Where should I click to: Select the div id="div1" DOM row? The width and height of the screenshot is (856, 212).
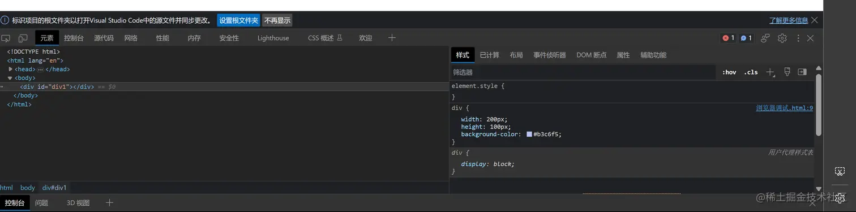coord(225,87)
